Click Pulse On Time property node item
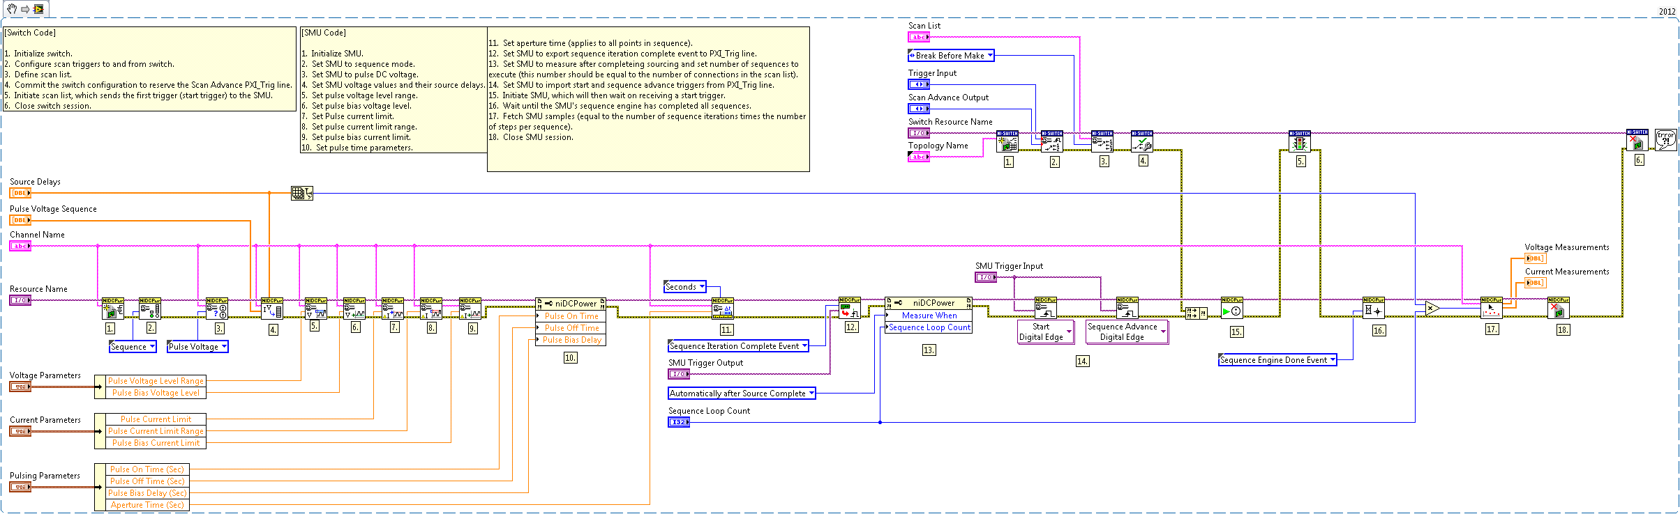The image size is (1680, 514). (571, 316)
